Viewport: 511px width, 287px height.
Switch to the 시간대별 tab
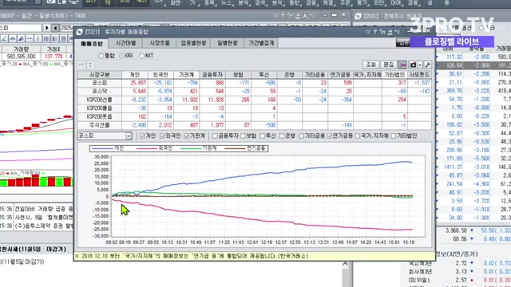point(126,43)
